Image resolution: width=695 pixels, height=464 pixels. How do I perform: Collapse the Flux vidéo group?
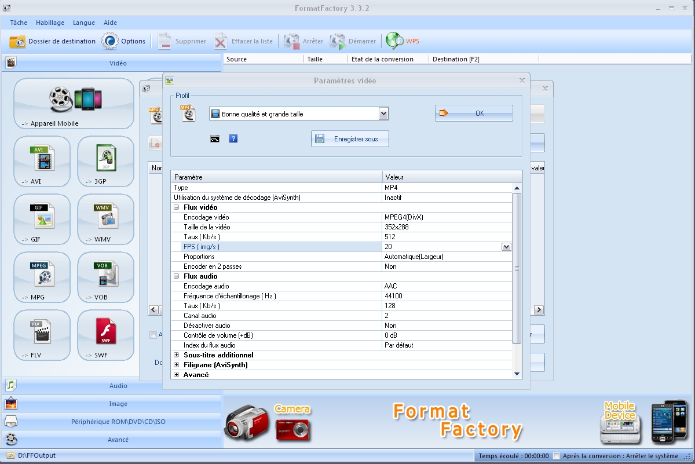point(177,207)
